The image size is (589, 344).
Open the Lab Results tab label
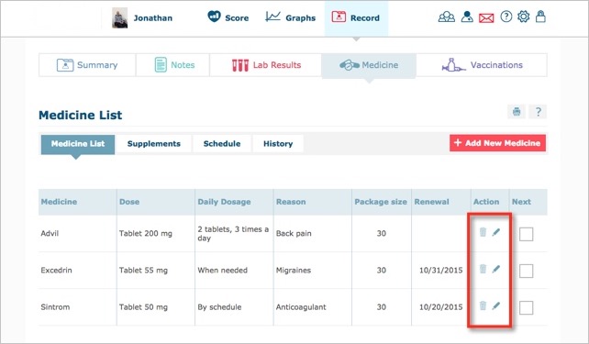point(277,65)
